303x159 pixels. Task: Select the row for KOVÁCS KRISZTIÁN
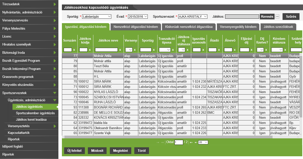point(181,117)
